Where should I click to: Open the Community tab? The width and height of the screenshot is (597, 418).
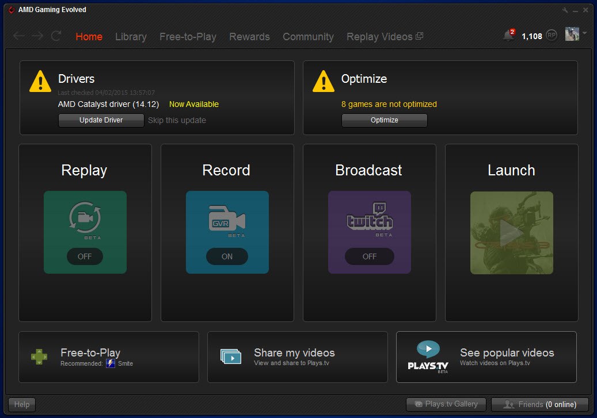[308, 37]
